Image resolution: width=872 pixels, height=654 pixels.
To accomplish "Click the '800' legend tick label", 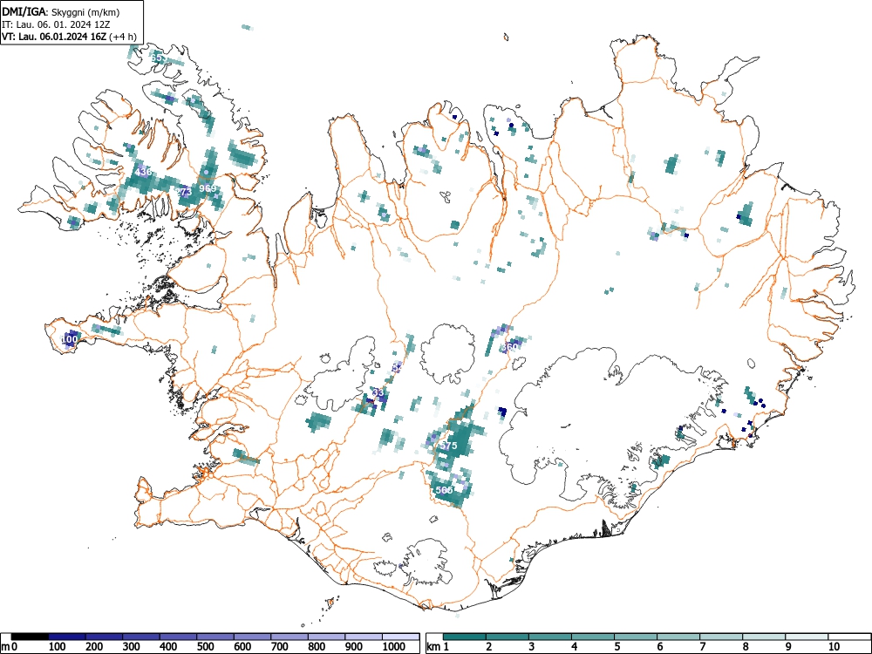I will coord(317,647).
